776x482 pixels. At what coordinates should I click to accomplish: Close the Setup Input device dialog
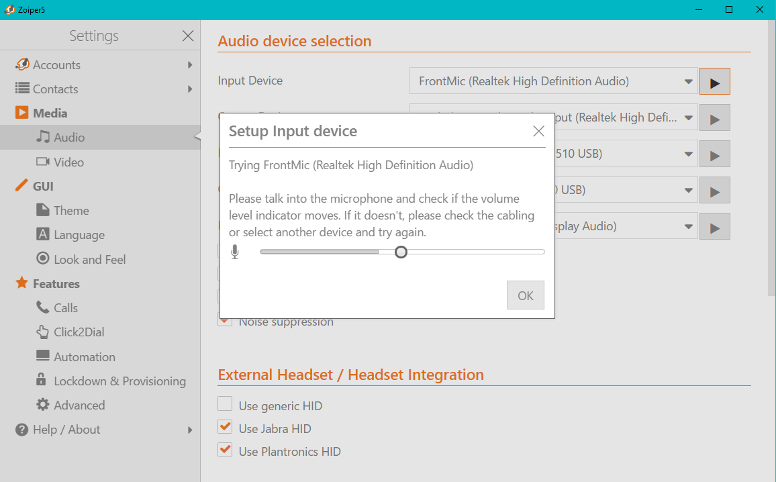coord(538,132)
